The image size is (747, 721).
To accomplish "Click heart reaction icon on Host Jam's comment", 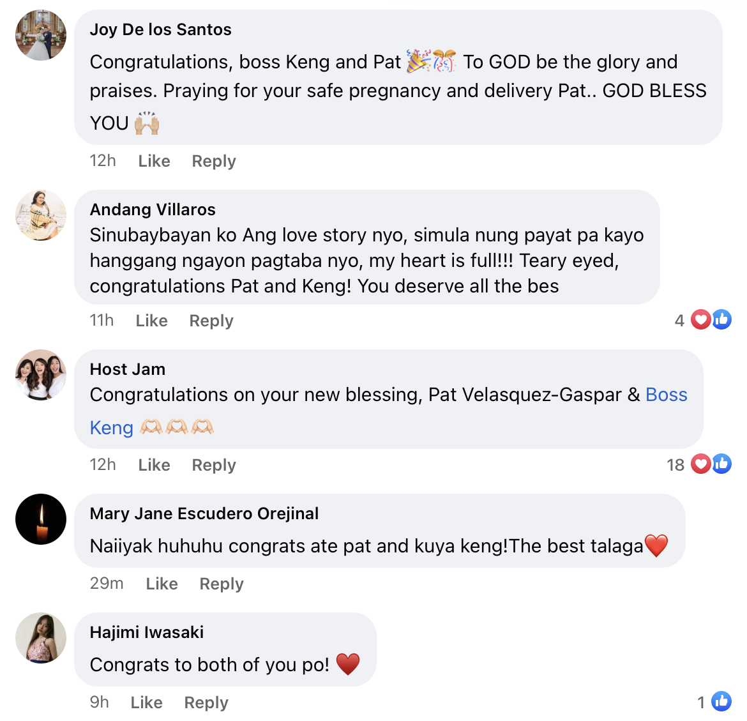I will (x=701, y=464).
